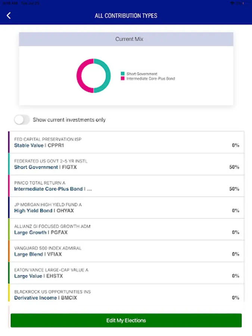Select Derivative Income BMCIX fund
The image size is (252, 336).
[112, 295]
